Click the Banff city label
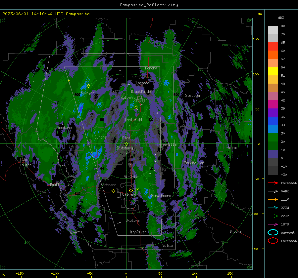This screenshot has height=278, width=298. pyautogui.click(x=55, y=184)
